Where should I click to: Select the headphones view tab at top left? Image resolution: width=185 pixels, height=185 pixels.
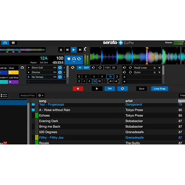click(5, 43)
